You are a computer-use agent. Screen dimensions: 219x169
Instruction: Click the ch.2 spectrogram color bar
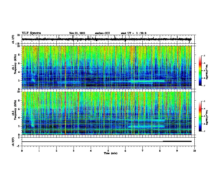200,116
